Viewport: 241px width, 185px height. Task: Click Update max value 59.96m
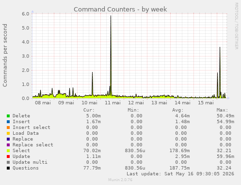(225, 157)
